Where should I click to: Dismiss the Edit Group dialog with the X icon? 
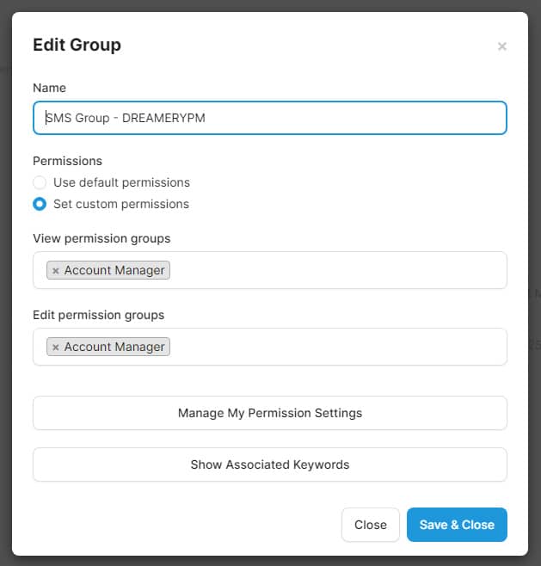(502, 46)
